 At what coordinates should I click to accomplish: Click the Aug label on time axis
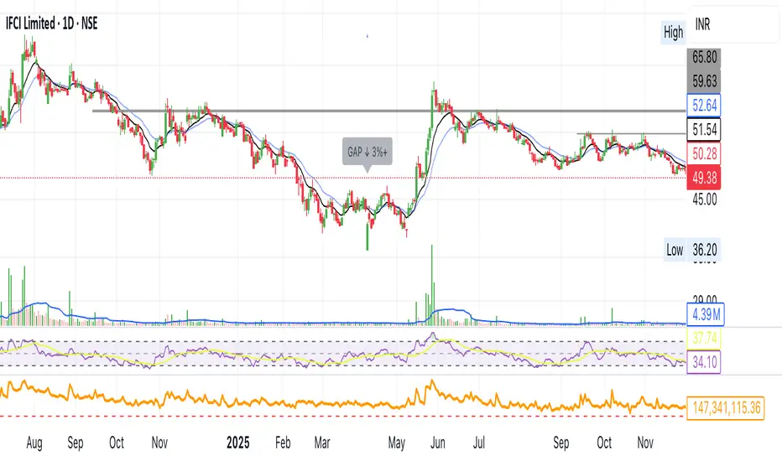[34, 443]
